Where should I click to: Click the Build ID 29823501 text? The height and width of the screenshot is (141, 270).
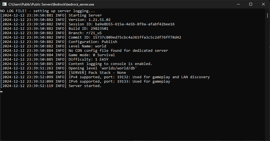pyautogui.click(x=99, y=29)
